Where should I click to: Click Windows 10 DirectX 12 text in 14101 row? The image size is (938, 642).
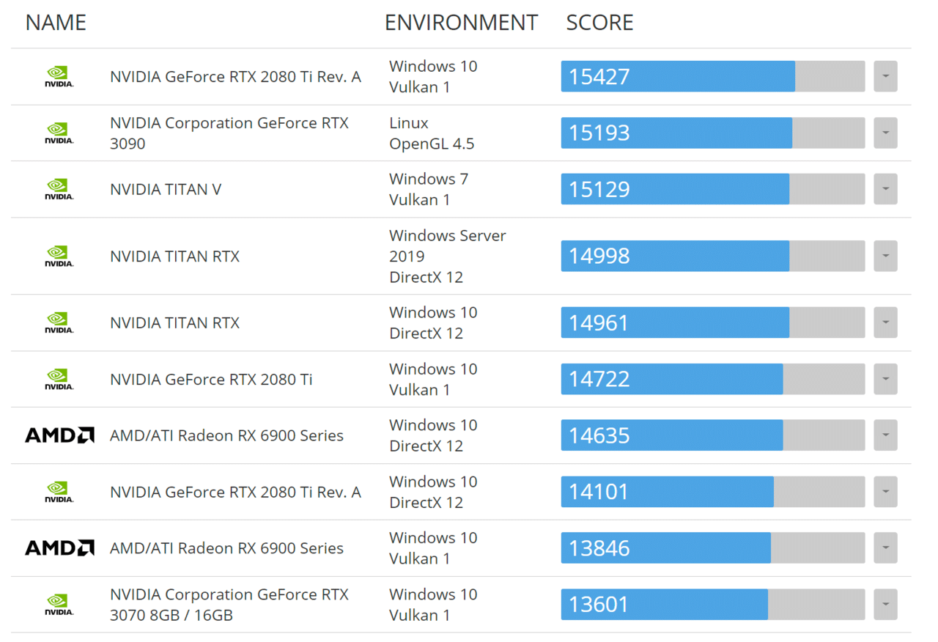point(433,492)
